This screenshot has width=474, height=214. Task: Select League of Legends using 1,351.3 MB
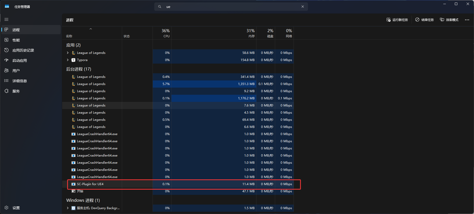(x=178, y=84)
